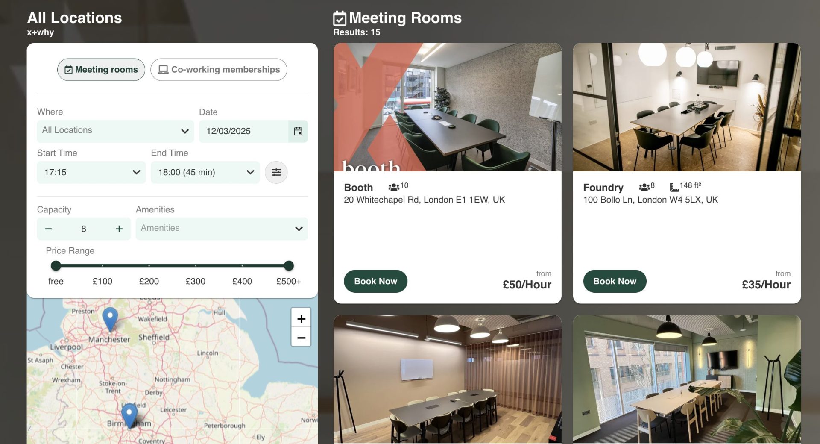Click the £100 price range label
Viewport: 820px width, 444px height.
pyautogui.click(x=102, y=281)
